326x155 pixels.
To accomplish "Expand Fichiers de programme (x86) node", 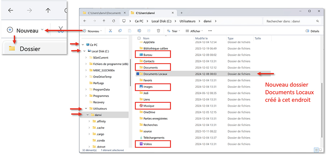I will [x=86, y=64].
